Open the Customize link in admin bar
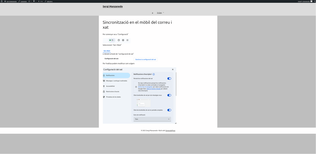Image resolution: width=316 pixels, height=154 pixels. (23, 1)
